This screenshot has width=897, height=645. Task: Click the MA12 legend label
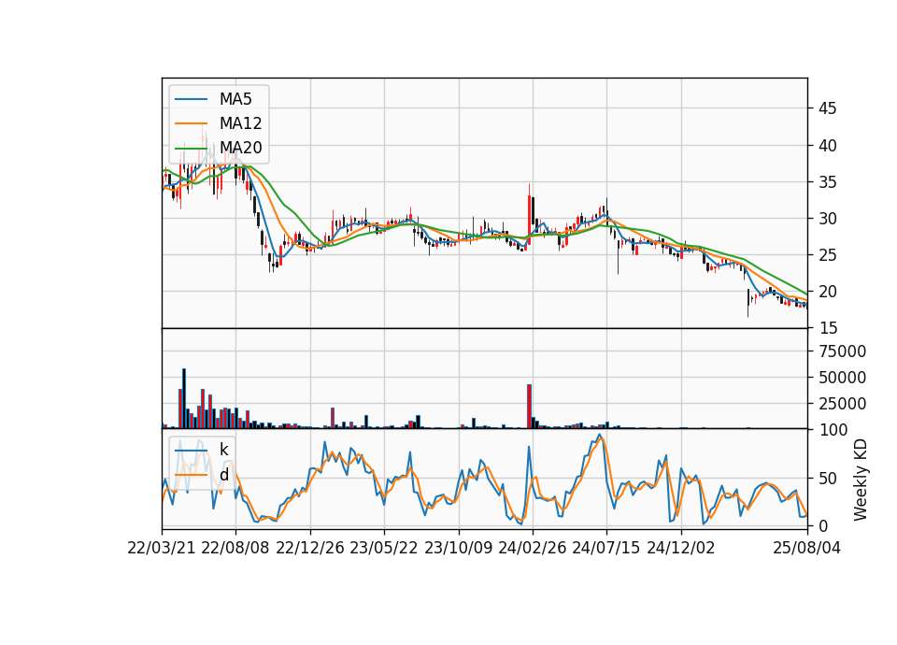click(x=240, y=123)
